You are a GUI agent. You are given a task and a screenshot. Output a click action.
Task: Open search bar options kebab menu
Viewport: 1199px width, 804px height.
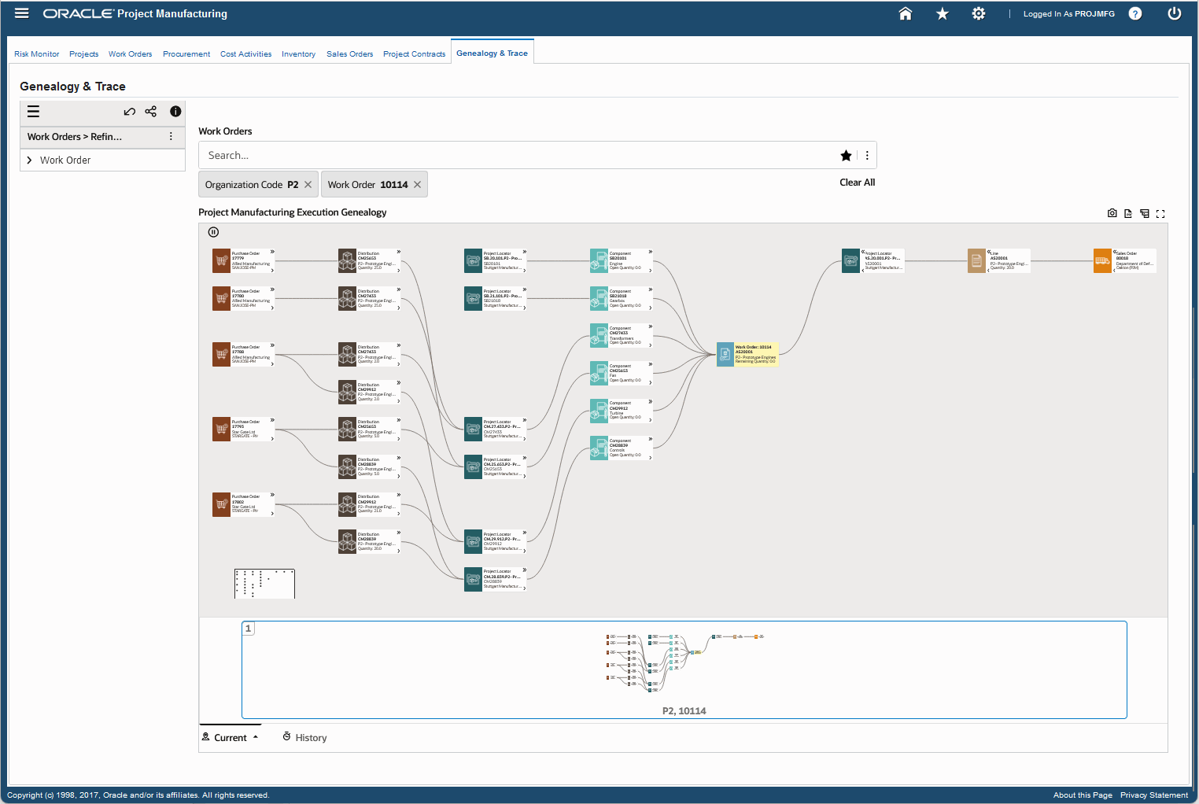[x=867, y=156]
